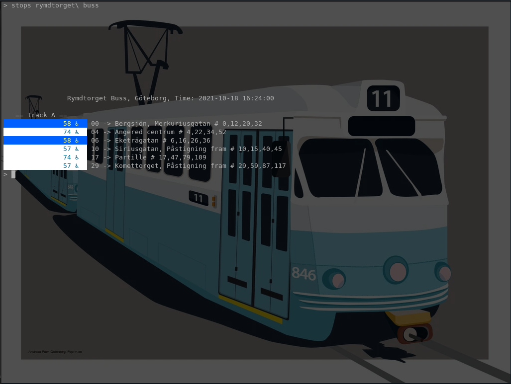Click departure times '17,47,79,109'
The image size is (511, 384).
click(x=183, y=157)
